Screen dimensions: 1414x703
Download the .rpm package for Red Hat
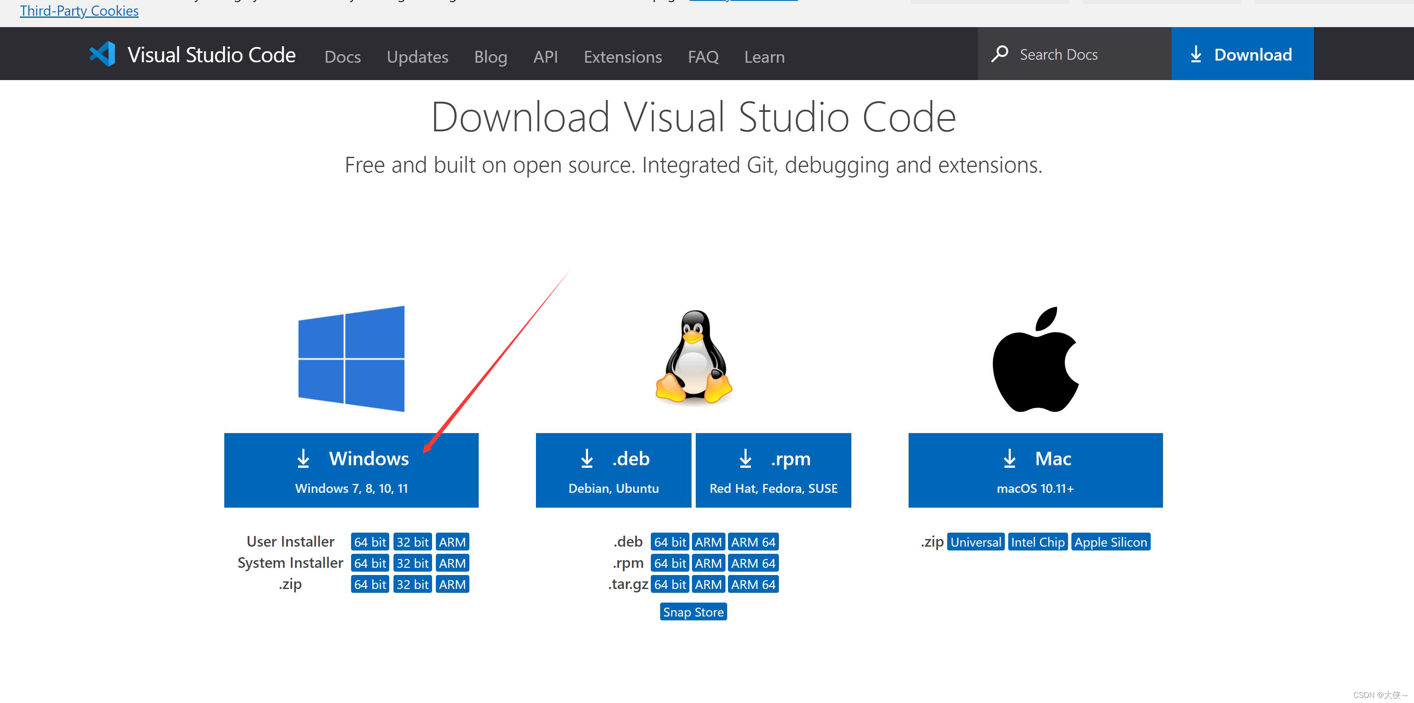tap(773, 470)
